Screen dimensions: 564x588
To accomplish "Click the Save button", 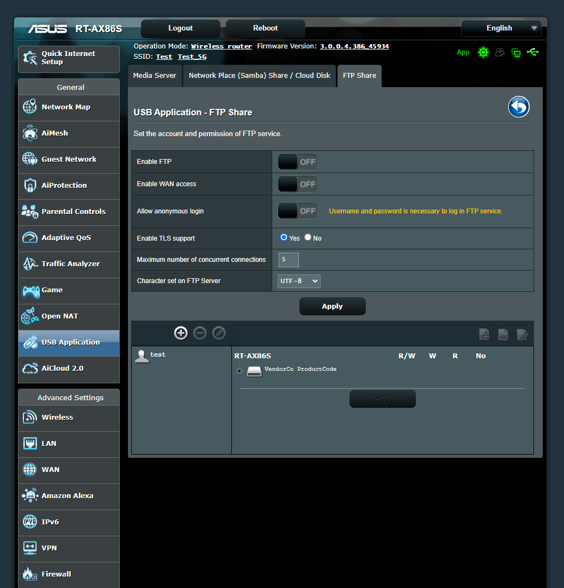I will (383, 399).
